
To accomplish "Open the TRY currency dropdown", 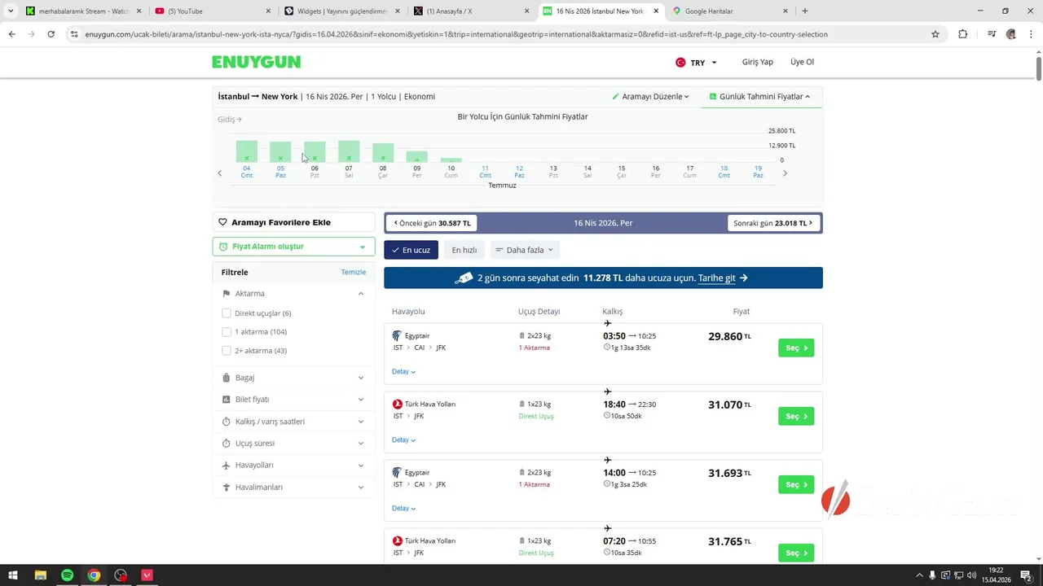I will point(697,63).
